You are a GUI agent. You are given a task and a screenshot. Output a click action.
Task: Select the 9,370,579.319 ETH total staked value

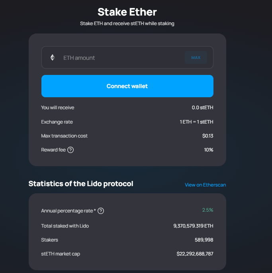click(193, 226)
